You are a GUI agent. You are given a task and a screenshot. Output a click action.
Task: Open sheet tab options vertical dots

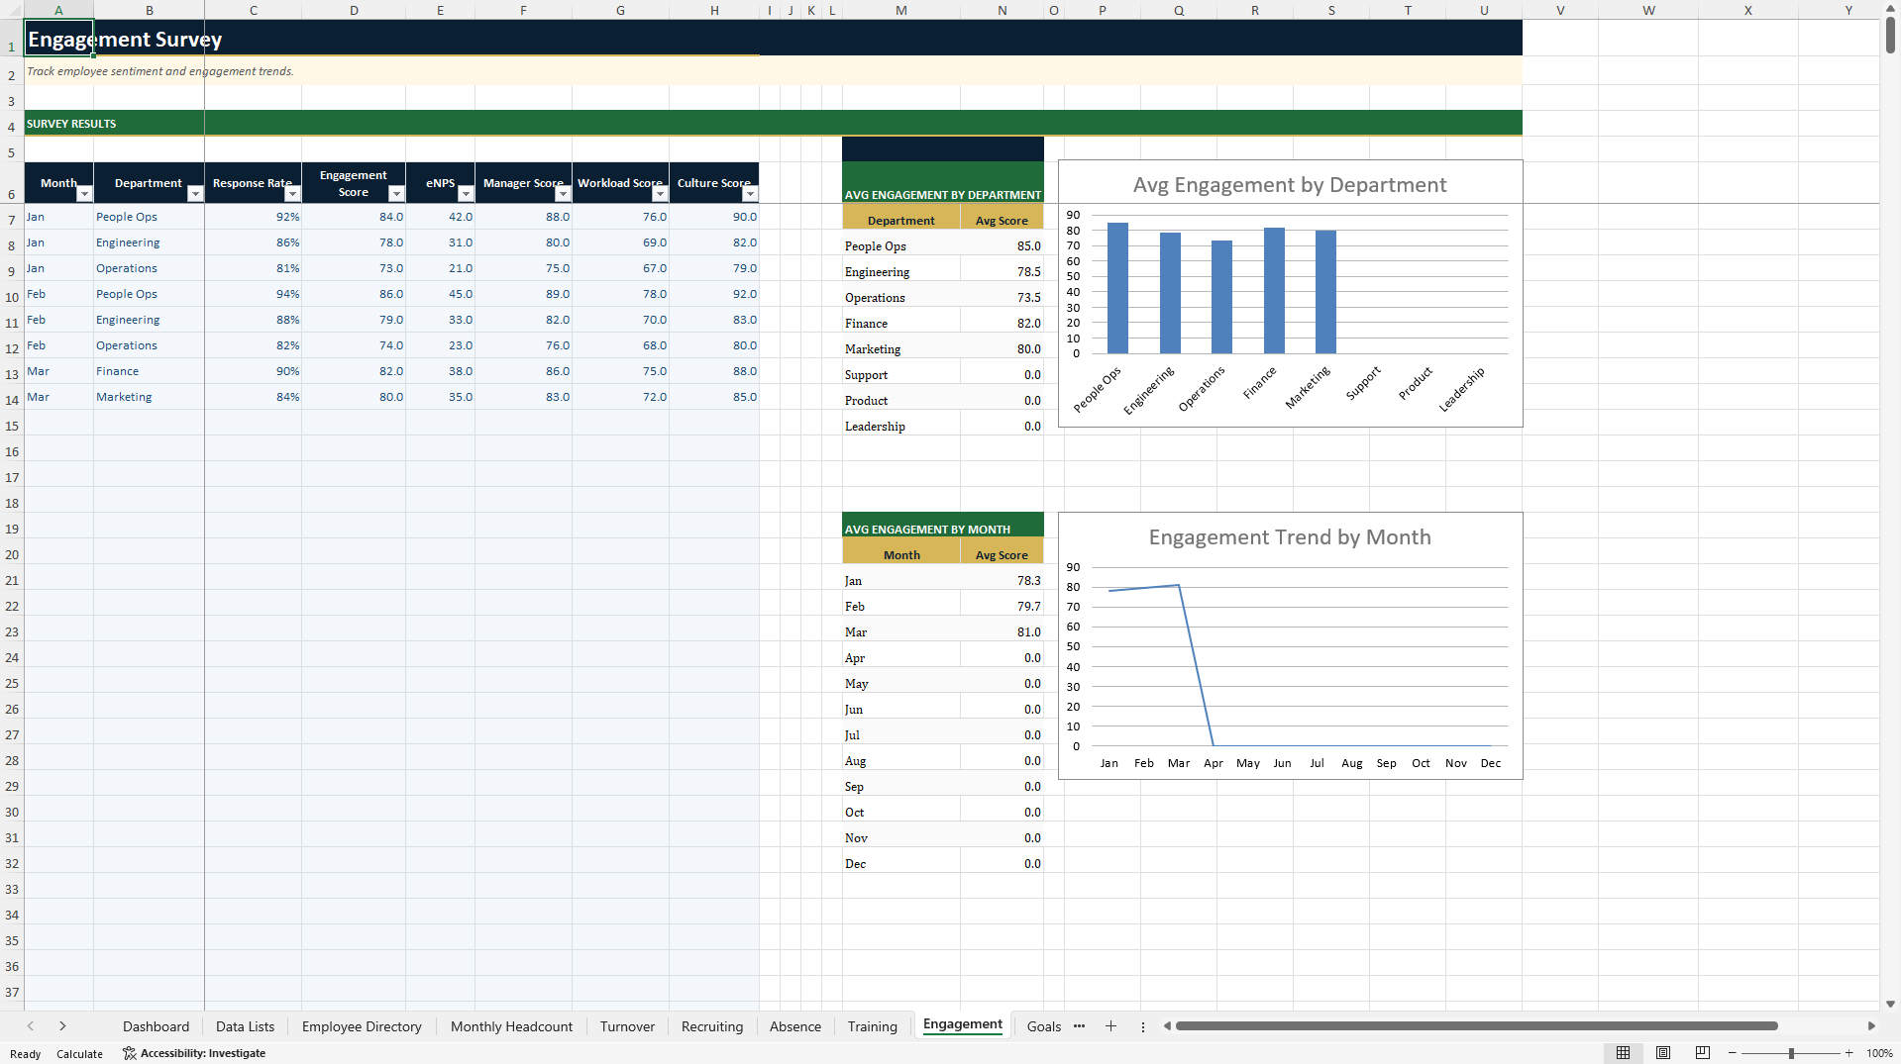point(1142,1026)
